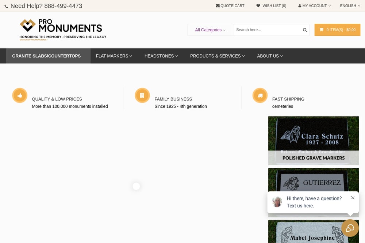Image resolution: width=365 pixels, height=243 pixels.
Task: Click the envelope icon next to Quote Cart
Action: [218, 6]
